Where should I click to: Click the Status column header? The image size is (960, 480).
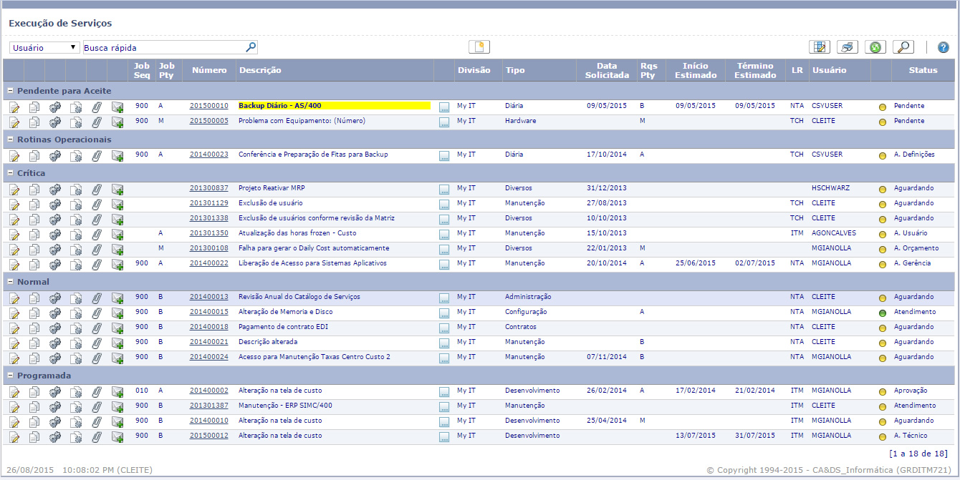pyautogui.click(x=923, y=70)
